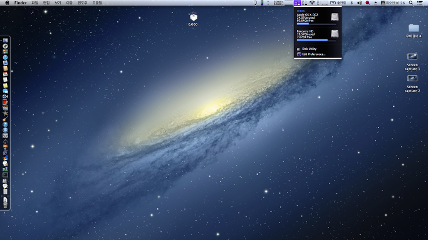Open Spotlight magnifier search
This screenshot has height=240, width=428.
411,2
